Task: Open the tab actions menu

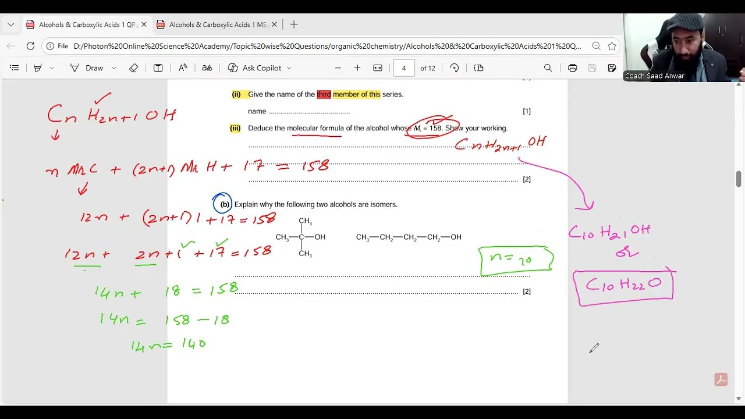Action: [10, 24]
